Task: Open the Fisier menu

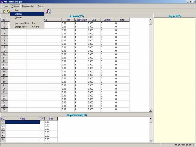Action: pyautogui.click(x=6, y=6)
